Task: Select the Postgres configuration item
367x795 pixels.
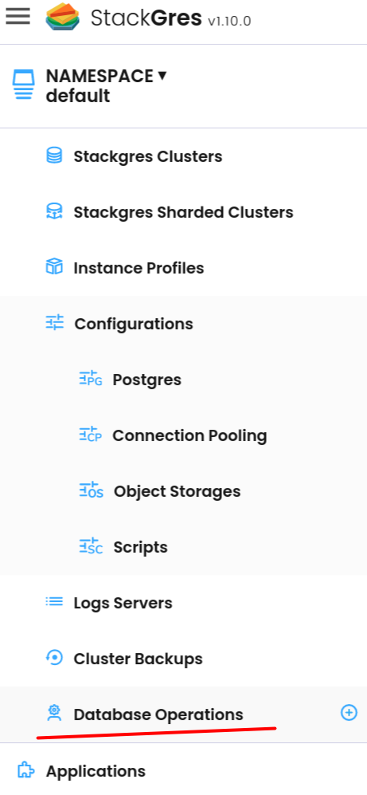Action: 146,380
